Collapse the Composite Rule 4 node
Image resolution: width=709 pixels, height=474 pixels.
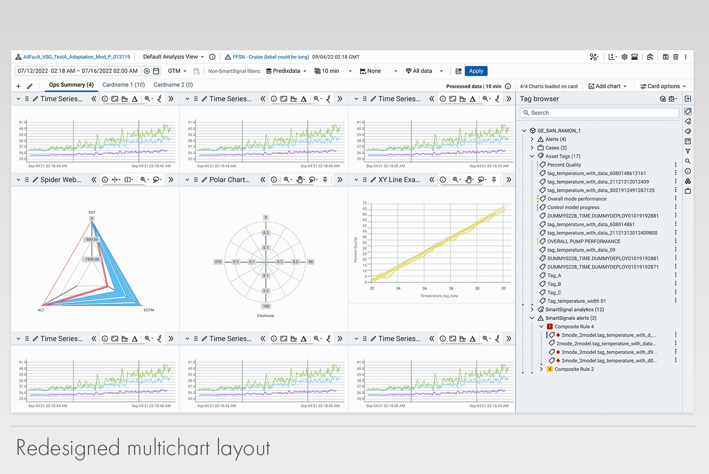click(x=541, y=327)
